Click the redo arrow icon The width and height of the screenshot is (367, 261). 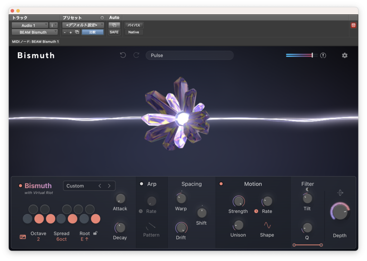pos(136,55)
